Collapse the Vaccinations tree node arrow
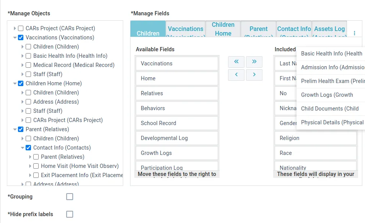This screenshot has width=365, height=223. (15, 37)
